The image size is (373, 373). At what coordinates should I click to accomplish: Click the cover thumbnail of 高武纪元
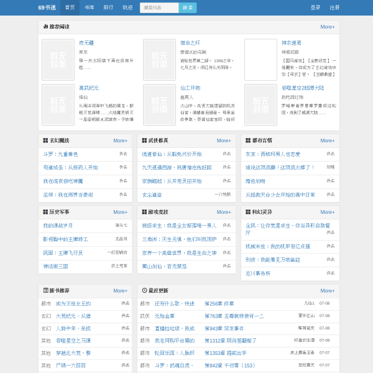click(58, 105)
